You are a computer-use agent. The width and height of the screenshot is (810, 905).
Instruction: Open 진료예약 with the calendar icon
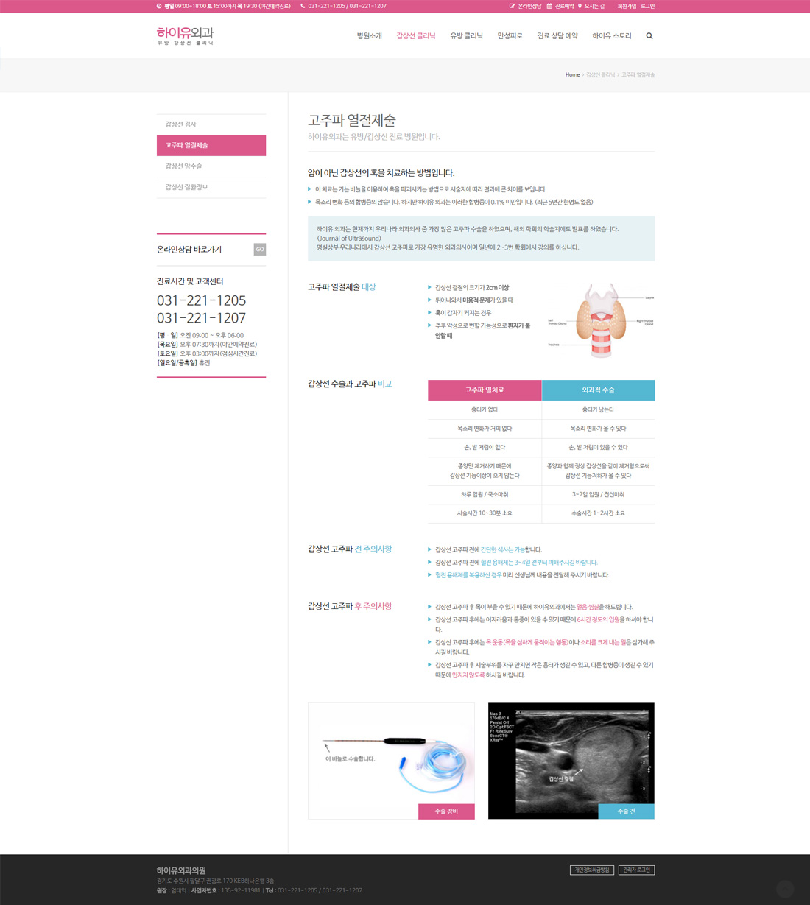tap(560, 6)
